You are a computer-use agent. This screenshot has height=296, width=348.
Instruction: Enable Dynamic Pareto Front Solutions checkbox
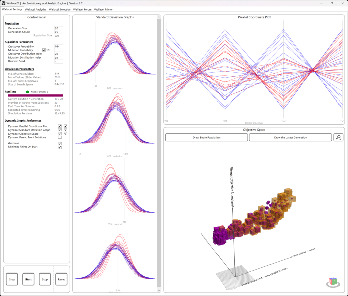tap(60, 137)
